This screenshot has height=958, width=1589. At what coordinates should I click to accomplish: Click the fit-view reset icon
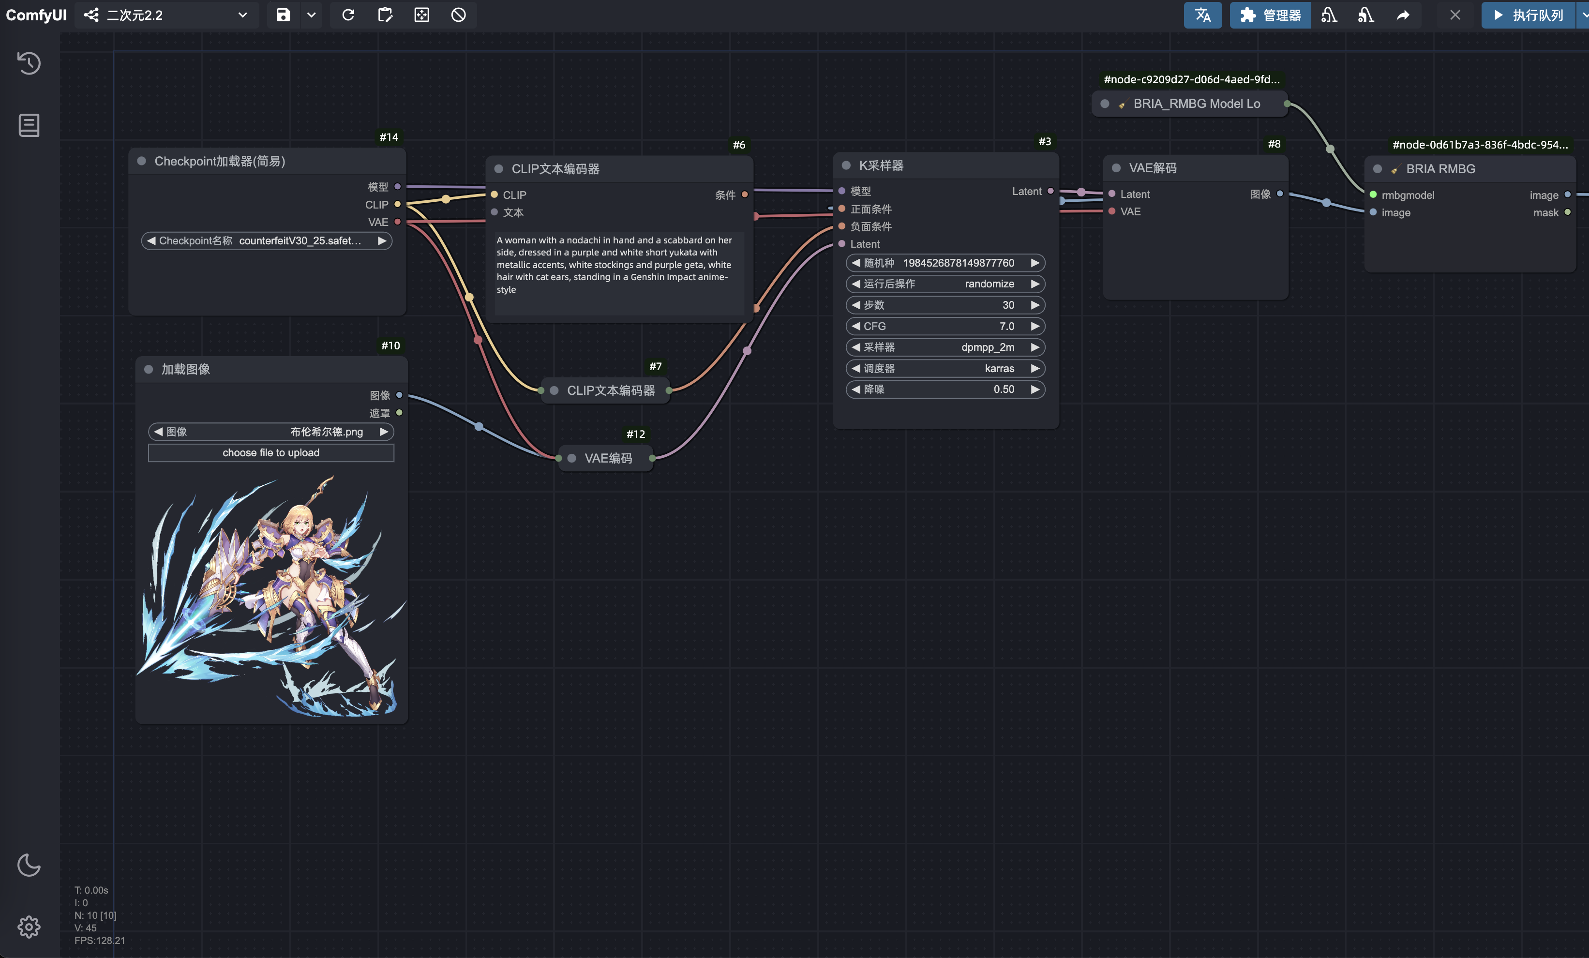coord(422,15)
